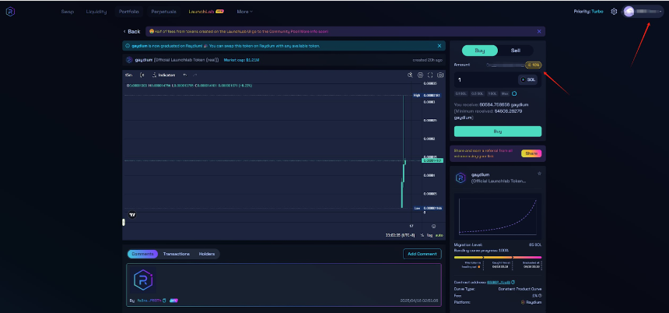Show the fee info tooltip icon

coord(540,296)
